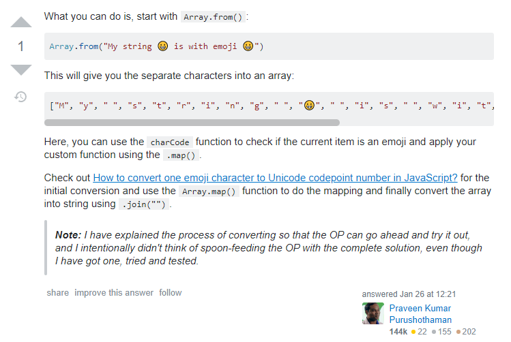This screenshot has width=511, height=342.
Task: Click the answer's vote count number
Action: pyautogui.click(x=21, y=46)
